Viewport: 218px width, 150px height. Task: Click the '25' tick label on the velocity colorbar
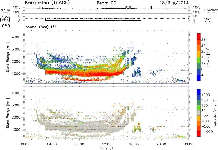[204, 110]
